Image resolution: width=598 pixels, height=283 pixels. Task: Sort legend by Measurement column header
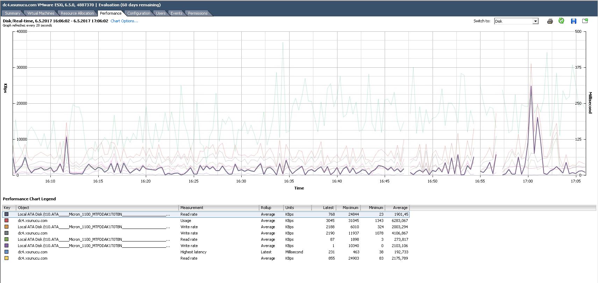click(x=219, y=208)
